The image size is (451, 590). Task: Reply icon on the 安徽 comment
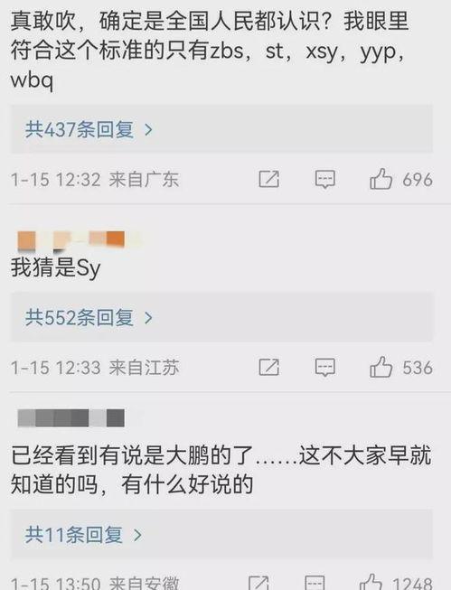pos(315,583)
